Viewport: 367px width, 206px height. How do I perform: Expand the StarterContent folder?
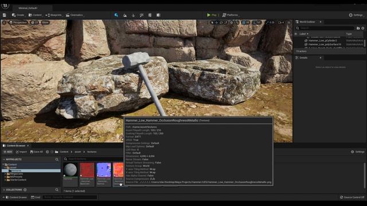click(5, 180)
